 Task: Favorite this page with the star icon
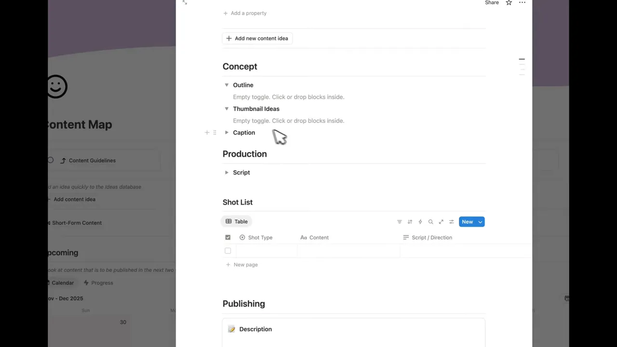[x=509, y=3]
